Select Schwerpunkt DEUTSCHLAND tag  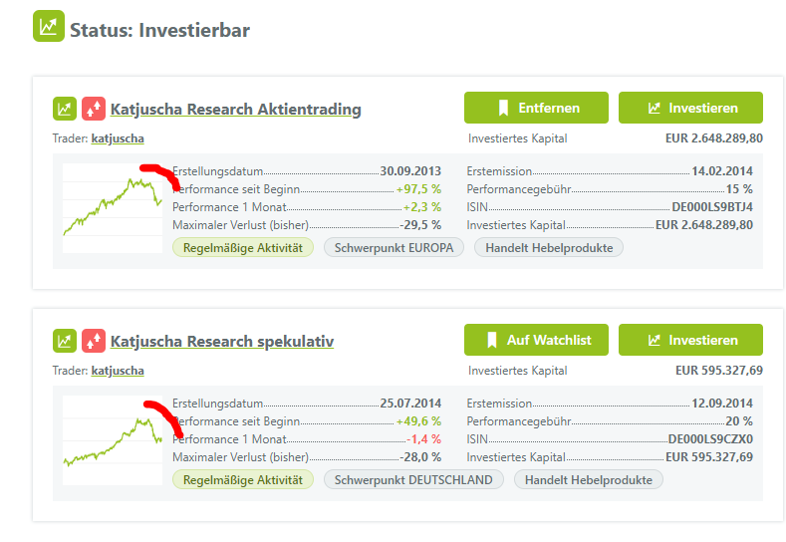(x=413, y=479)
